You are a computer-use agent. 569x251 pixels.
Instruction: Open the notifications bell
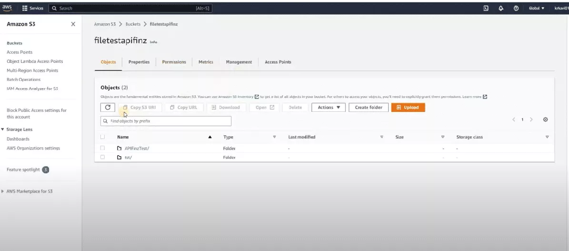pos(501,8)
